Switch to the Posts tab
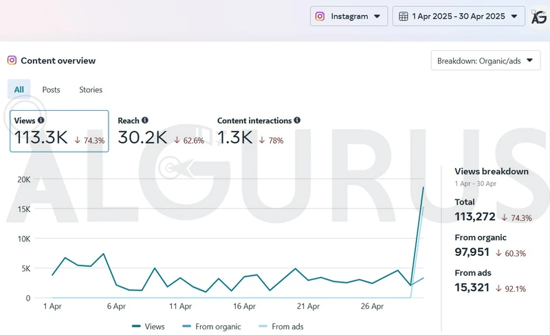This screenshot has height=335, width=550. tap(51, 90)
